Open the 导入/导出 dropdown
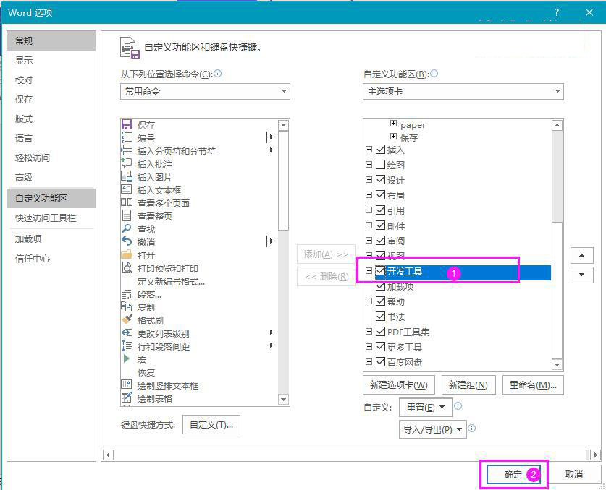The image size is (606, 490). (x=432, y=429)
